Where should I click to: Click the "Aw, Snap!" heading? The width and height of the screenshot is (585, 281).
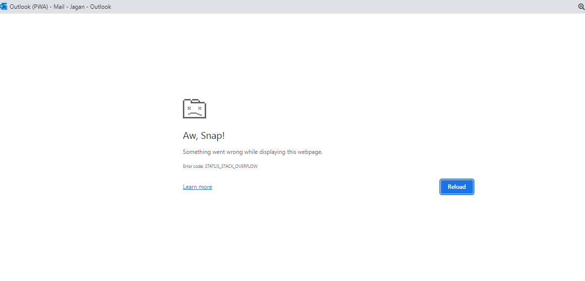[204, 136]
